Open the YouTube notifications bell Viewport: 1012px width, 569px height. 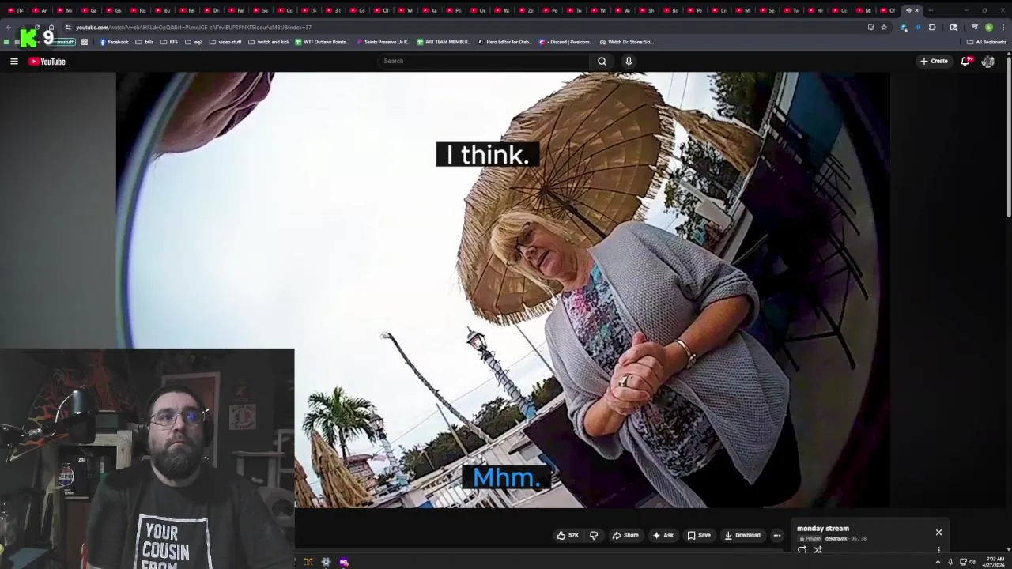tap(965, 61)
